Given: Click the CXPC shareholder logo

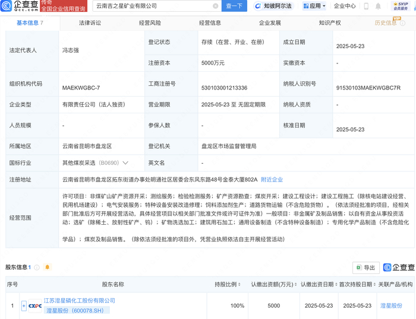Looking at the screenshot, I should (34, 306).
